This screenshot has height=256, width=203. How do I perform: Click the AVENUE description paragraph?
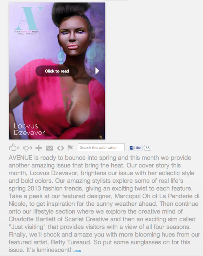[104, 204]
